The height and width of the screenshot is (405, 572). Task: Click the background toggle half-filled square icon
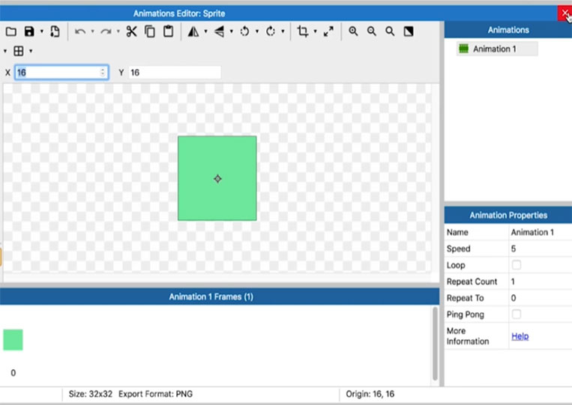(x=409, y=31)
